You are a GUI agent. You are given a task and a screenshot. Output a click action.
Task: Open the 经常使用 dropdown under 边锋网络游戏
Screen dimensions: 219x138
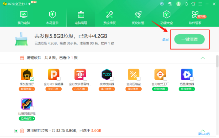pos(27,118)
